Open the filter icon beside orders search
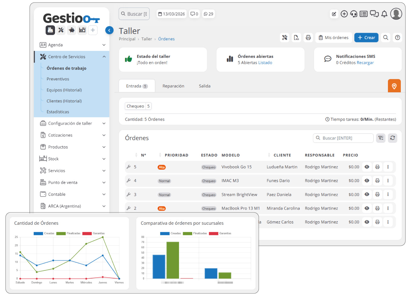This screenshot has width=409, height=299. coord(381,138)
